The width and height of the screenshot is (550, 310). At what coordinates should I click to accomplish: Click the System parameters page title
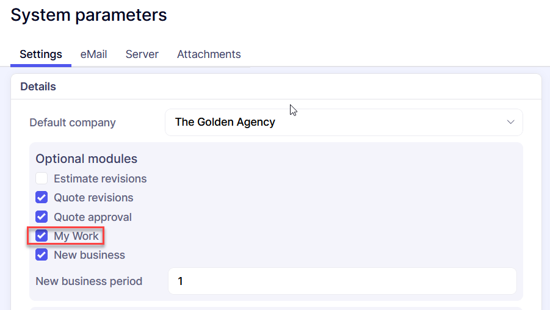pos(89,15)
